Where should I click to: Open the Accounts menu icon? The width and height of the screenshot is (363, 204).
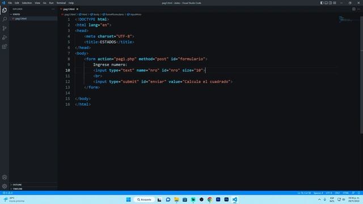pyautogui.click(x=5, y=177)
